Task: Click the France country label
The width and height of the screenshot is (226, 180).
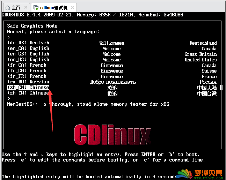Action: coord(209,76)
